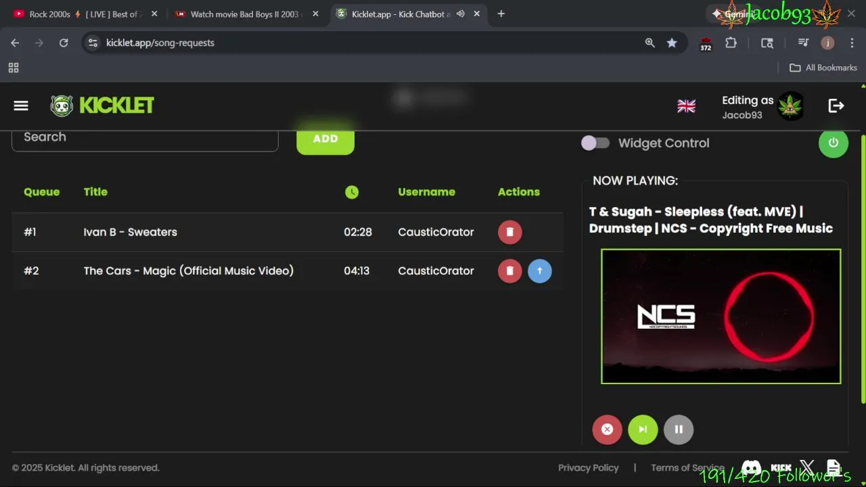Open the media controls icon

pos(803,43)
